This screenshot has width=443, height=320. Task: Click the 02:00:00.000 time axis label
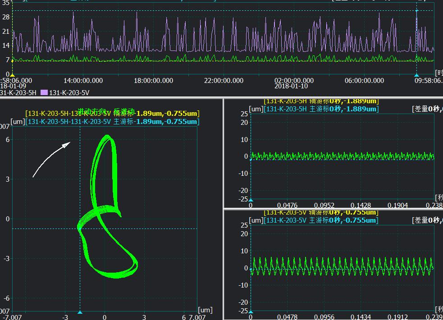pos(294,81)
